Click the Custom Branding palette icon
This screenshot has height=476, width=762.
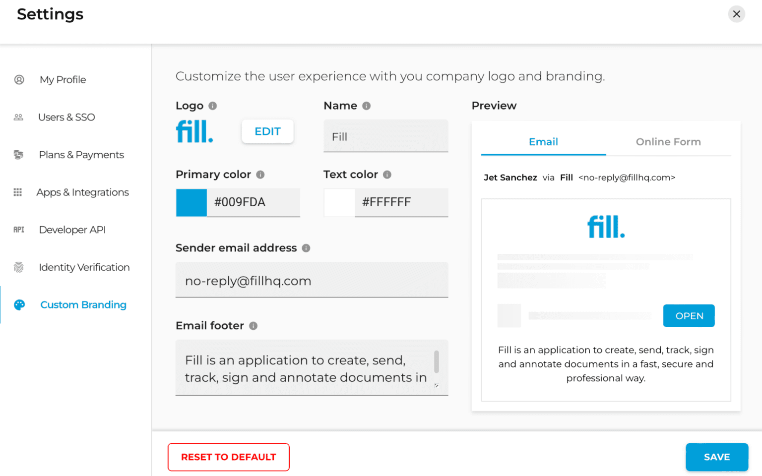[x=19, y=304]
